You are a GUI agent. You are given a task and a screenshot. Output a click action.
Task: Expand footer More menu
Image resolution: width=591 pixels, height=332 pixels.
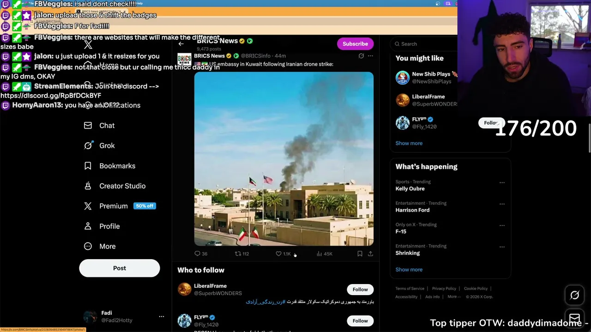(x=454, y=297)
